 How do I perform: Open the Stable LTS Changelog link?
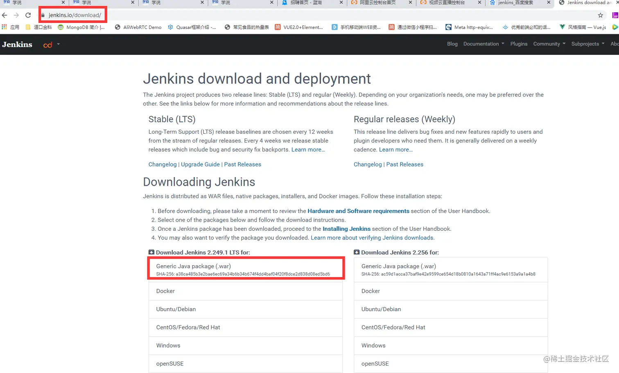pos(163,164)
